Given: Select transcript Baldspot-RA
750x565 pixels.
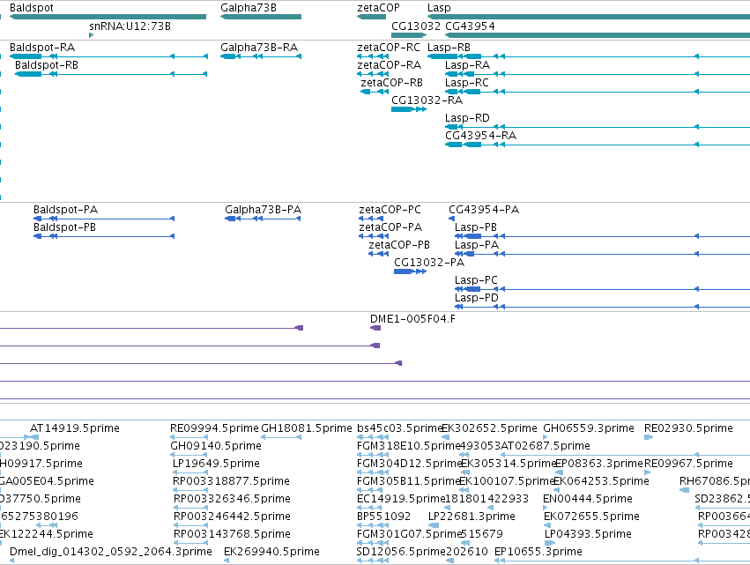Looking at the screenshot, I should (x=42, y=48).
